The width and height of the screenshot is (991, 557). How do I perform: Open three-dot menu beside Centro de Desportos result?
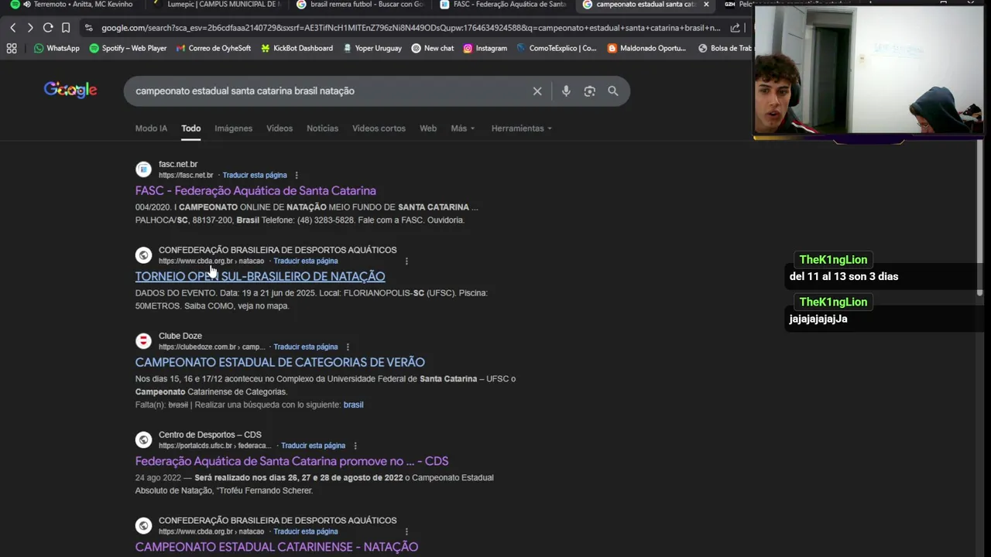(355, 446)
